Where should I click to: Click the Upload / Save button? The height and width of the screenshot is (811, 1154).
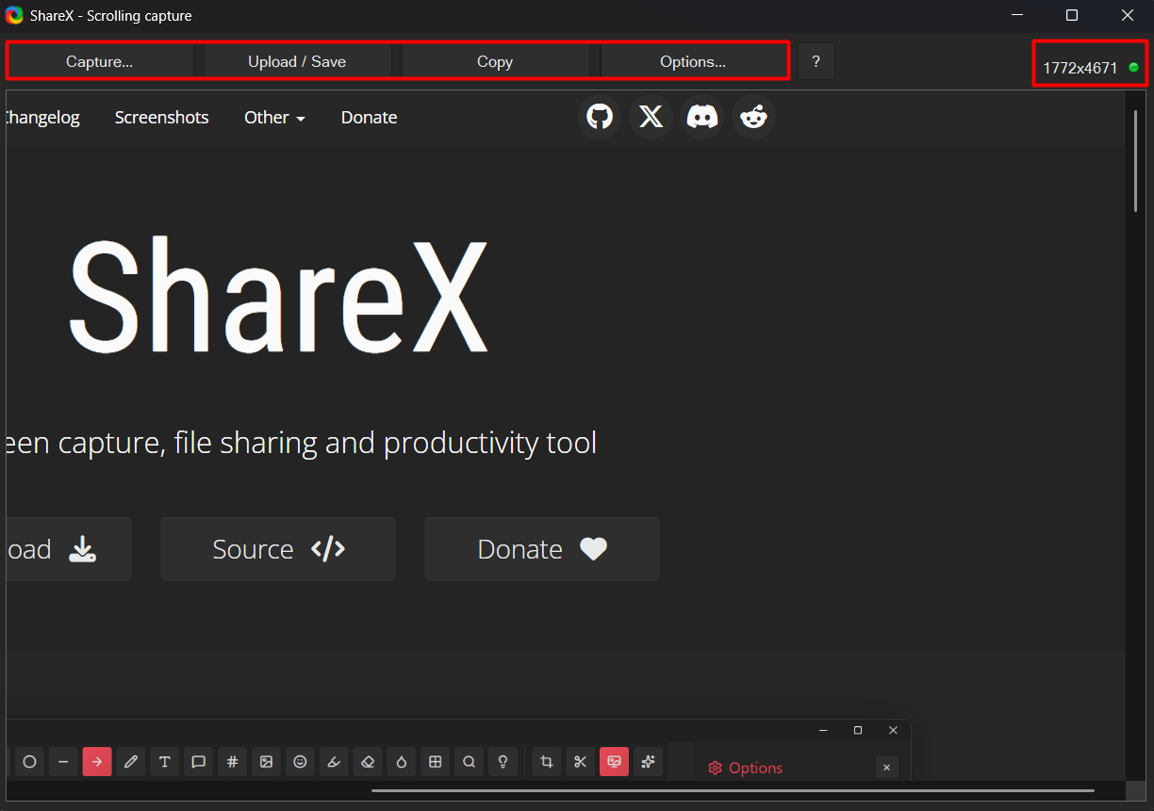click(x=297, y=61)
